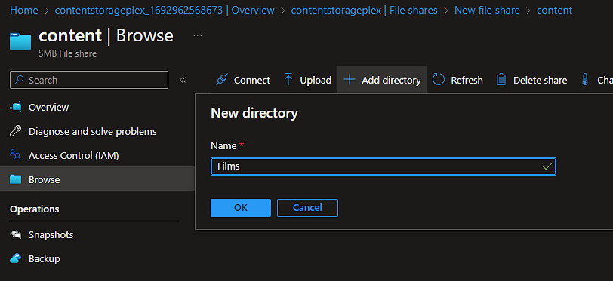
Task: Go to Home breadcrumb
Action: pos(24,10)
